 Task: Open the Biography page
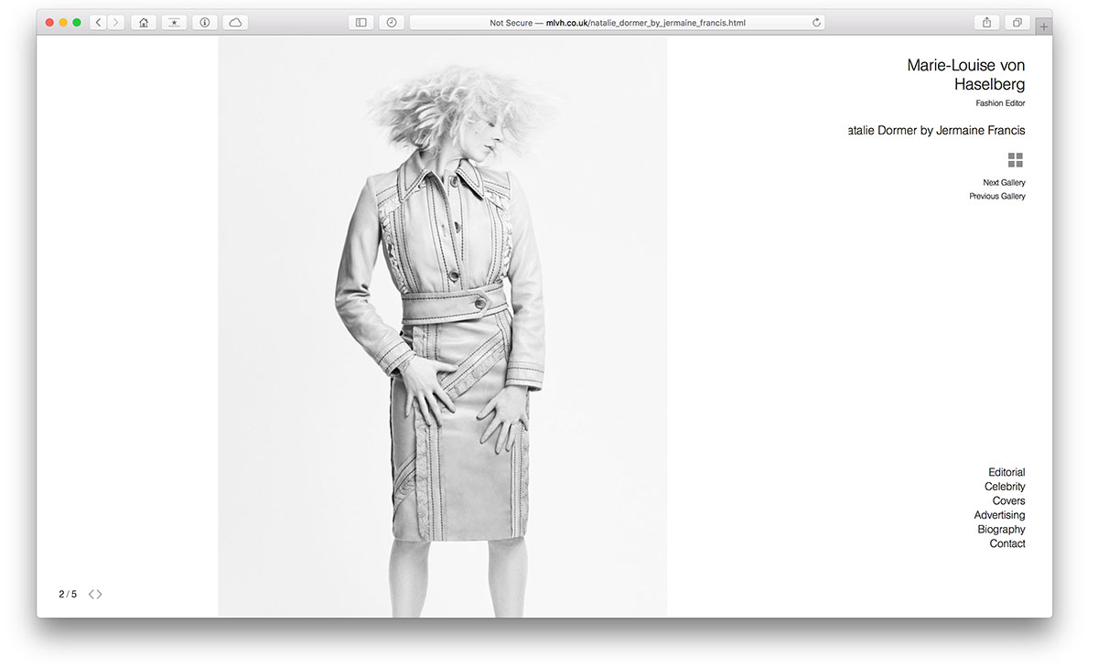click(x=1001, y=530)
